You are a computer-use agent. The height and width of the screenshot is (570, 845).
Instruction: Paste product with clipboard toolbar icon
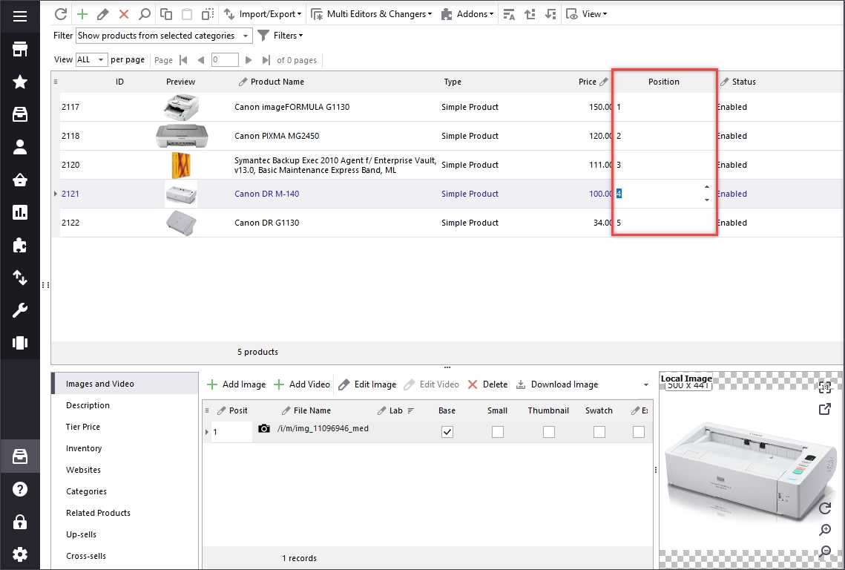tap(186, 14)
